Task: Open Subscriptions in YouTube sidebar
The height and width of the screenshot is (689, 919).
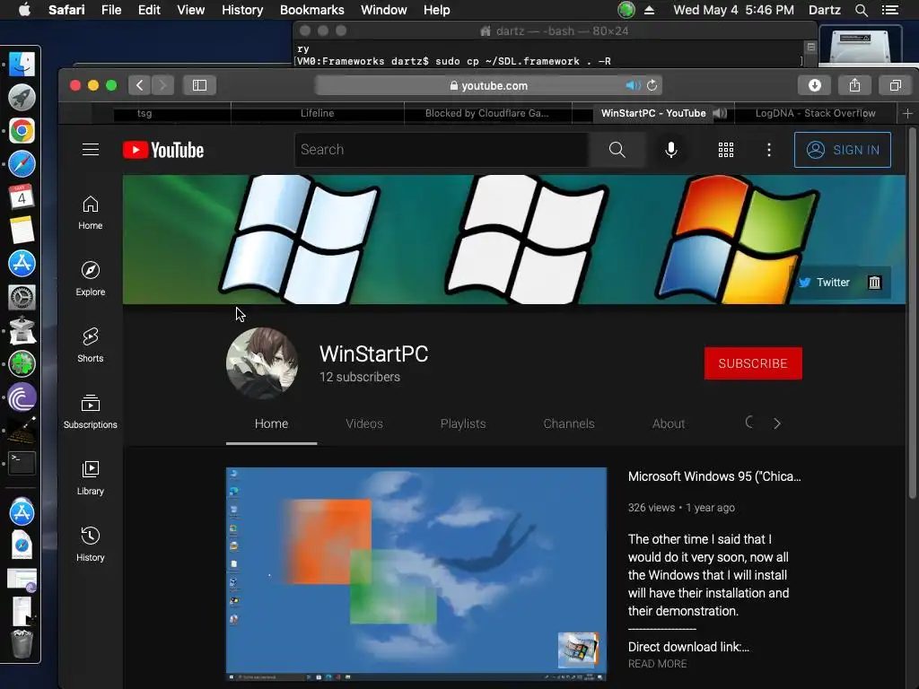Action: point(91,411)
